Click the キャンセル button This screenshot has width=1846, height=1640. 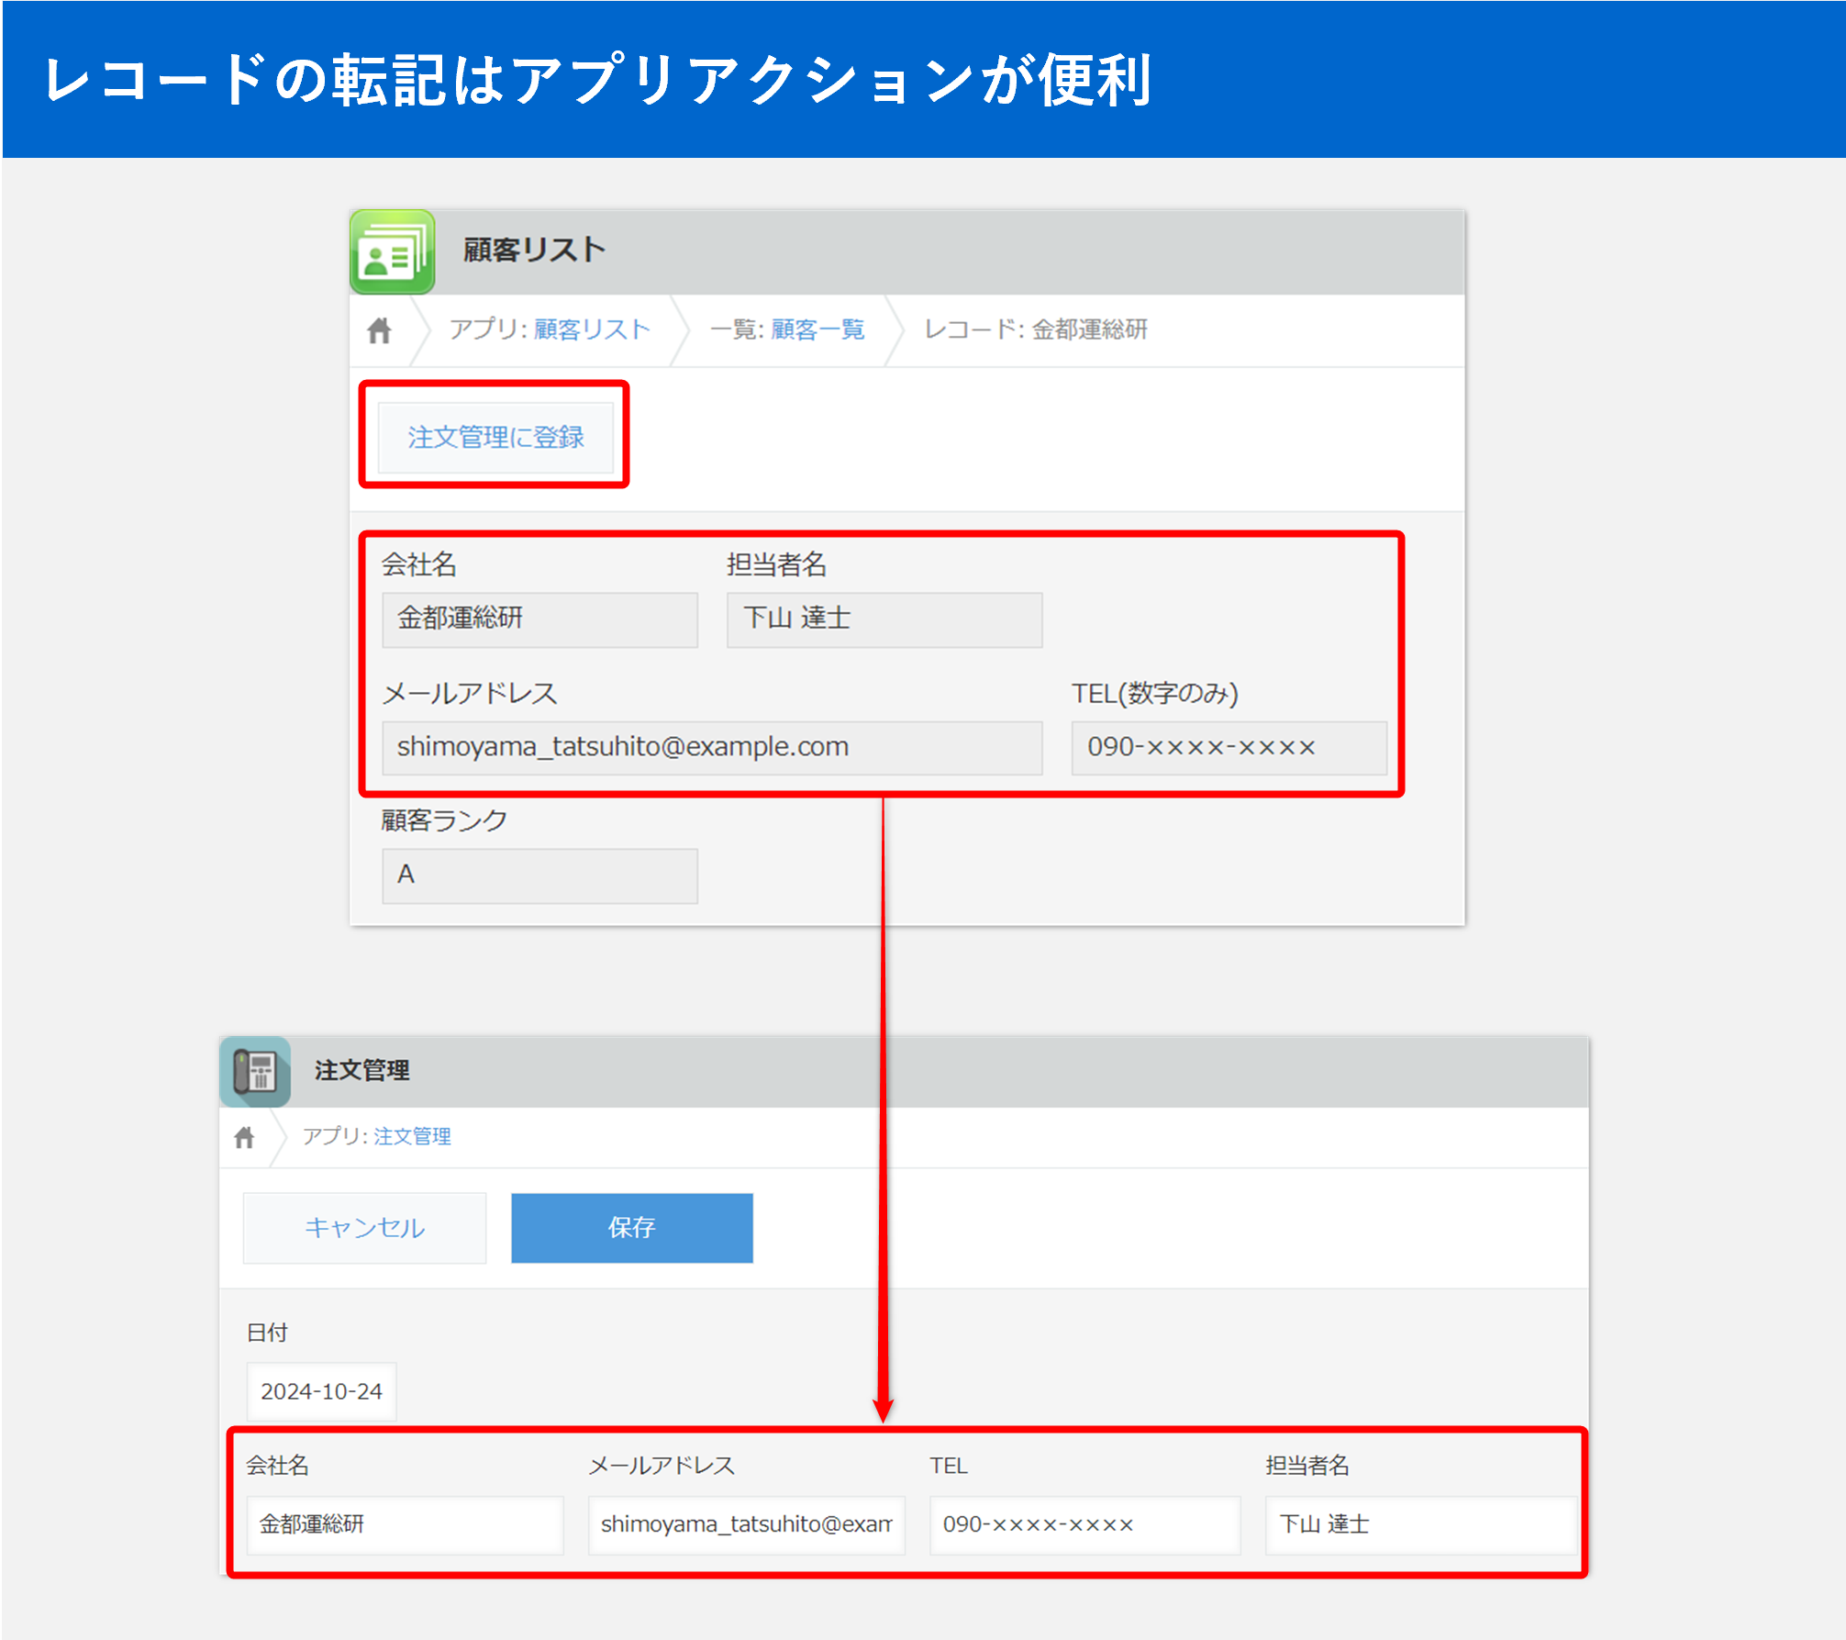pyautogui.click(x=364, y=1228)
